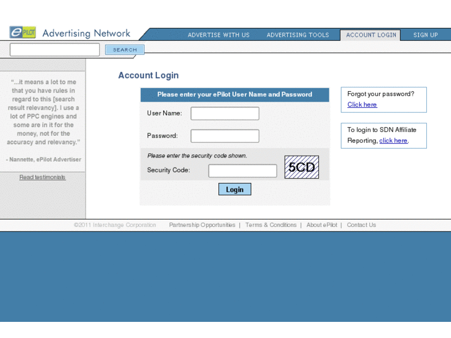
Task: Go to the Sign Up tab
Action: click(x=426, y=35)
